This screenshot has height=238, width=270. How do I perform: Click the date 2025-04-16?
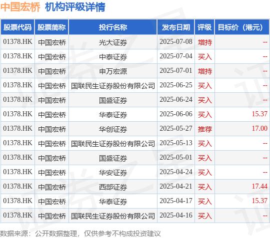coord(176,216)
